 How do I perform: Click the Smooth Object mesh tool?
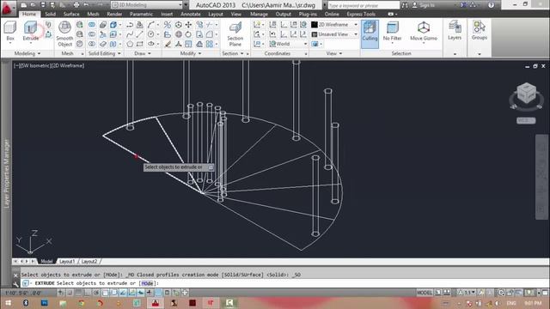tap(64, 33)
